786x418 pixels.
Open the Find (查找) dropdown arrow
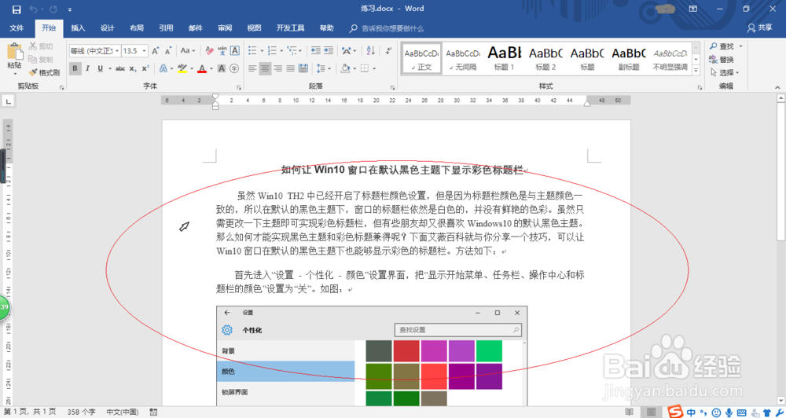[741, 46]
